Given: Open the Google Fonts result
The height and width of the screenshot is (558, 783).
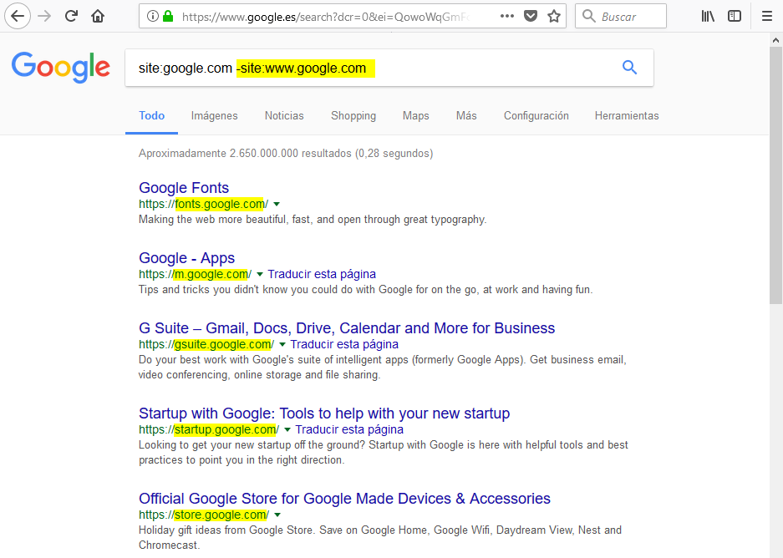Looking at the screenshot, I should pyautogui.click(x=184, y=188).
